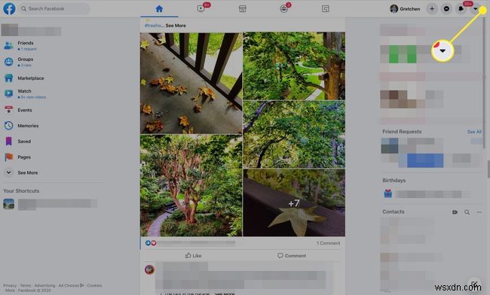Click See All friend requests

[474, 132]
